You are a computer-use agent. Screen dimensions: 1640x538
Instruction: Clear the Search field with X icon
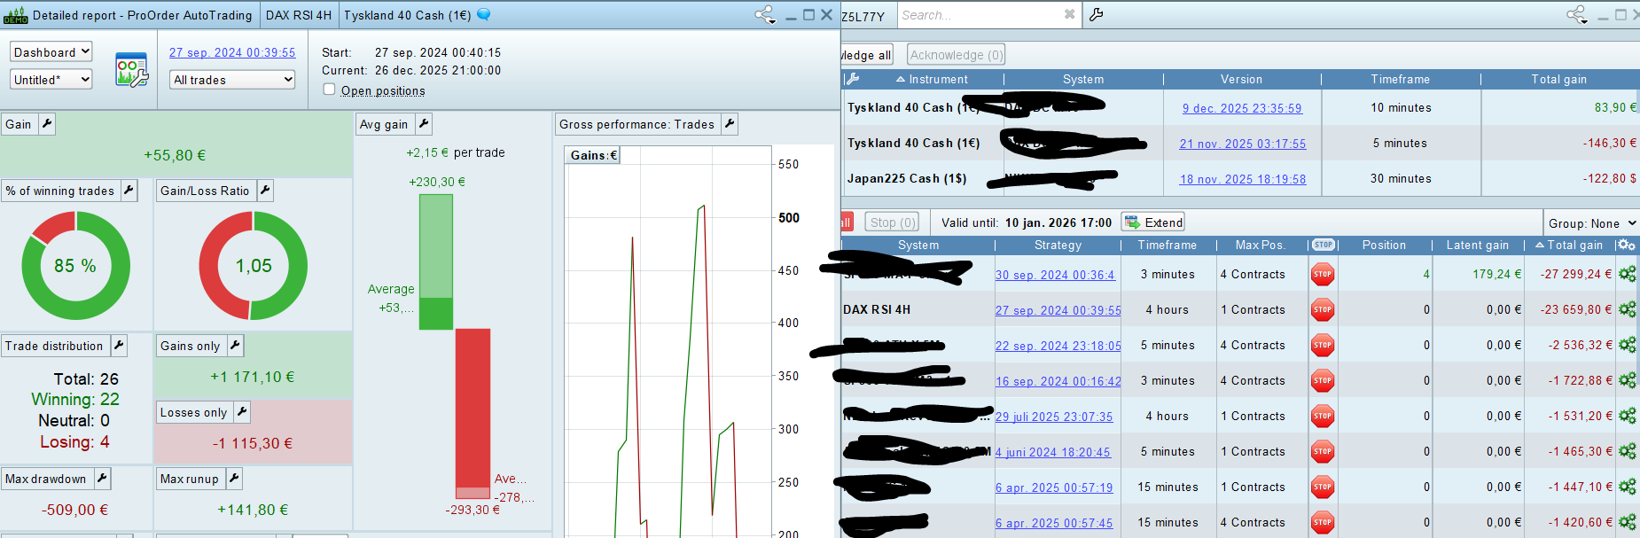click(x=1069, y=14)
